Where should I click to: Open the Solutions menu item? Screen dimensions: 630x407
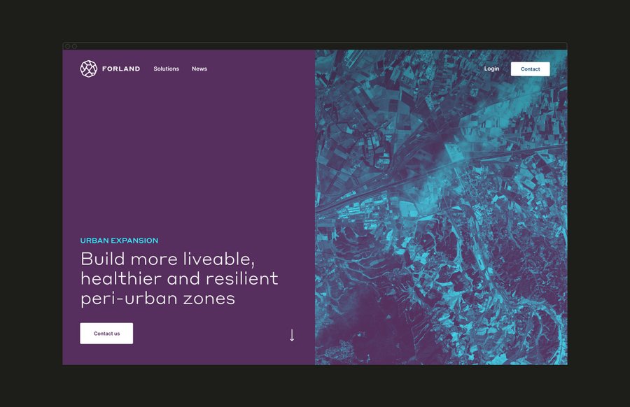coord(167,69)
